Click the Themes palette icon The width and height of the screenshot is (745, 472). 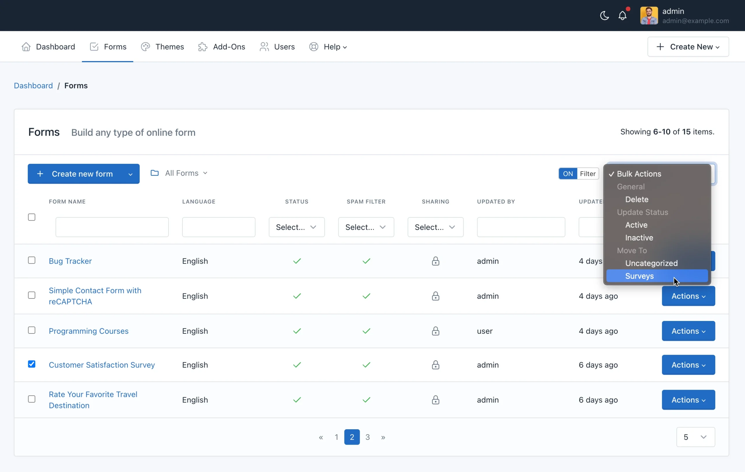[146, 47]
